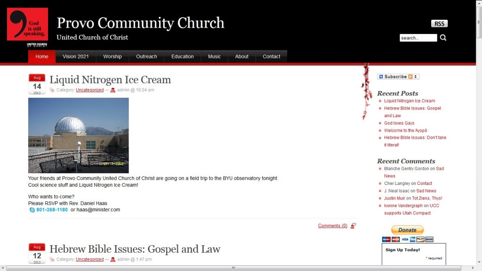
Task: Click the Provo Community Church site title
Action: pyautogui.click(x=140, y=23)
